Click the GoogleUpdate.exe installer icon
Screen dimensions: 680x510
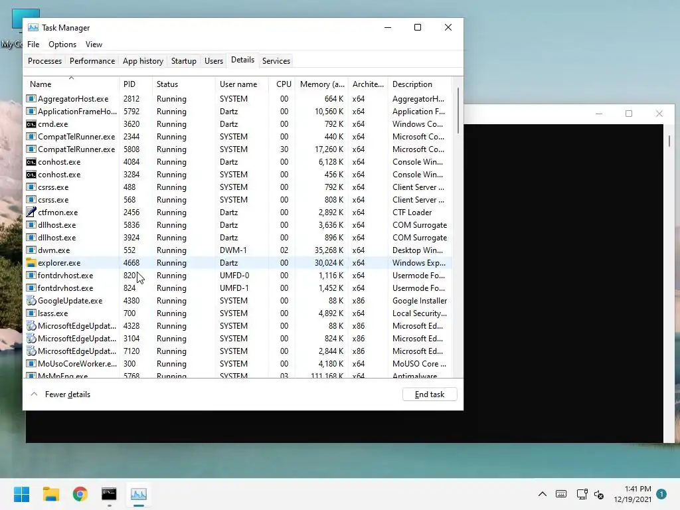click(x=31, y=301)
